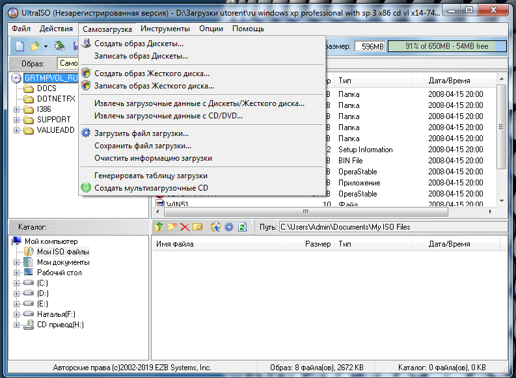Click the horizontal scrollbar of image file list
Screen dimensions: 516x378
click(306, 211)
